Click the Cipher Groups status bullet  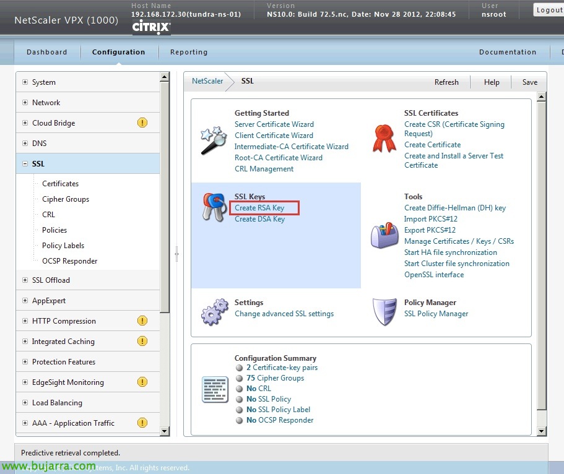click(x=239, y=378)
